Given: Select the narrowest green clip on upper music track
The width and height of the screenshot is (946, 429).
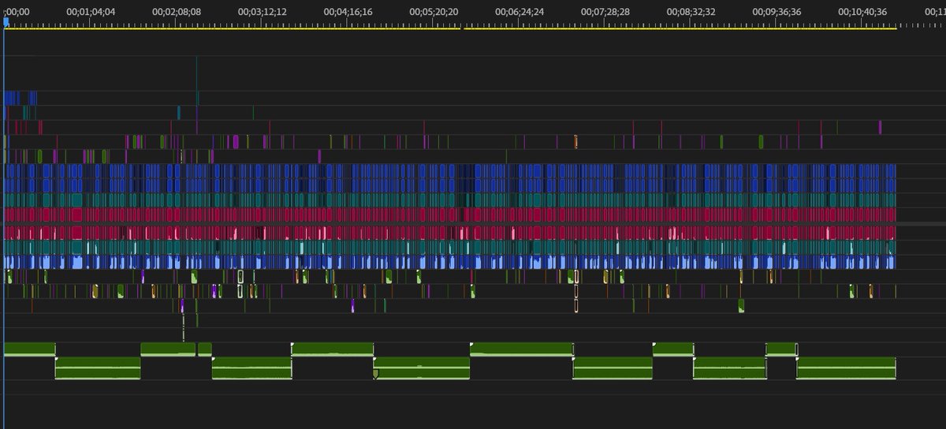Looking at the screenshot, I should tap(204, 349).
